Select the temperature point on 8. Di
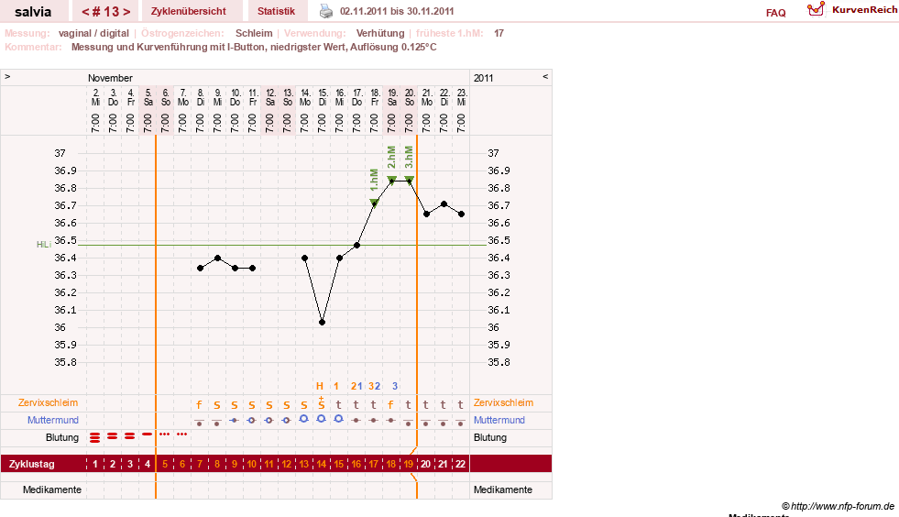 (x=200, y=268)
